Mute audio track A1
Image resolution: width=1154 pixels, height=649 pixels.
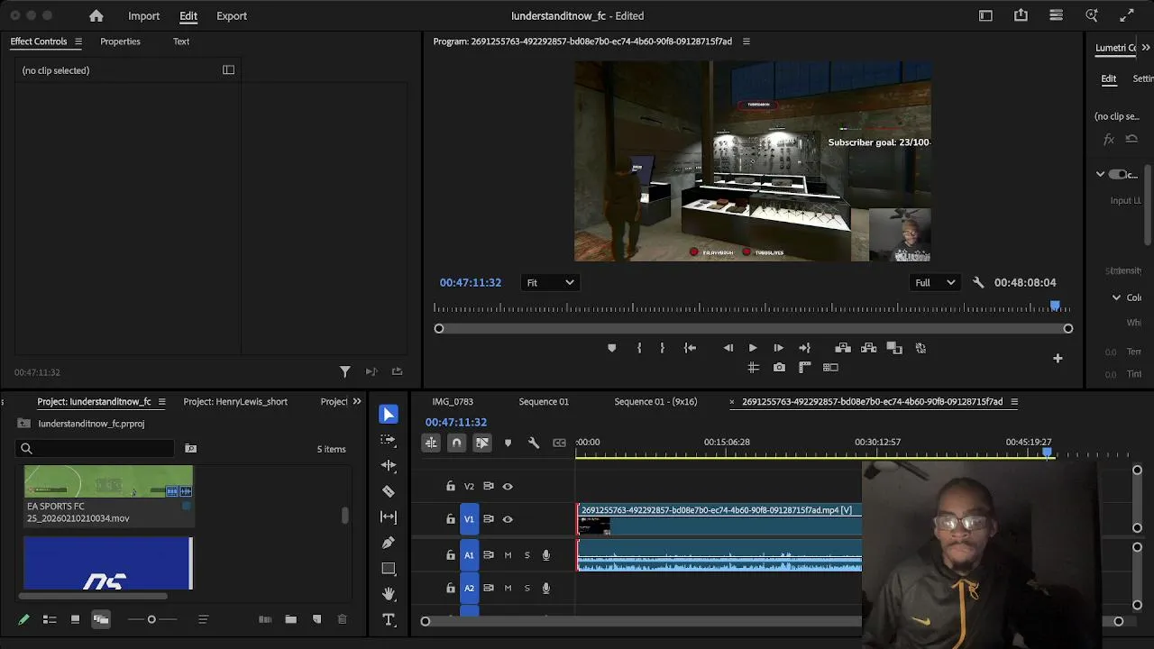[x=508, y=555]
